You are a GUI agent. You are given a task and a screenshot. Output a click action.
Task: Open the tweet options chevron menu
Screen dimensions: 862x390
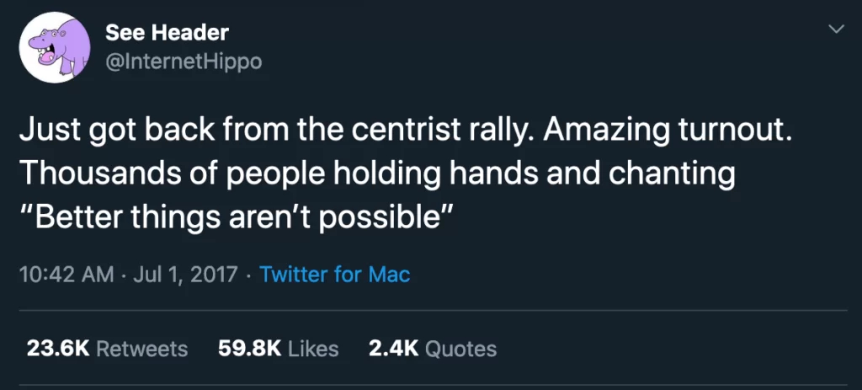tap(836, 29)
